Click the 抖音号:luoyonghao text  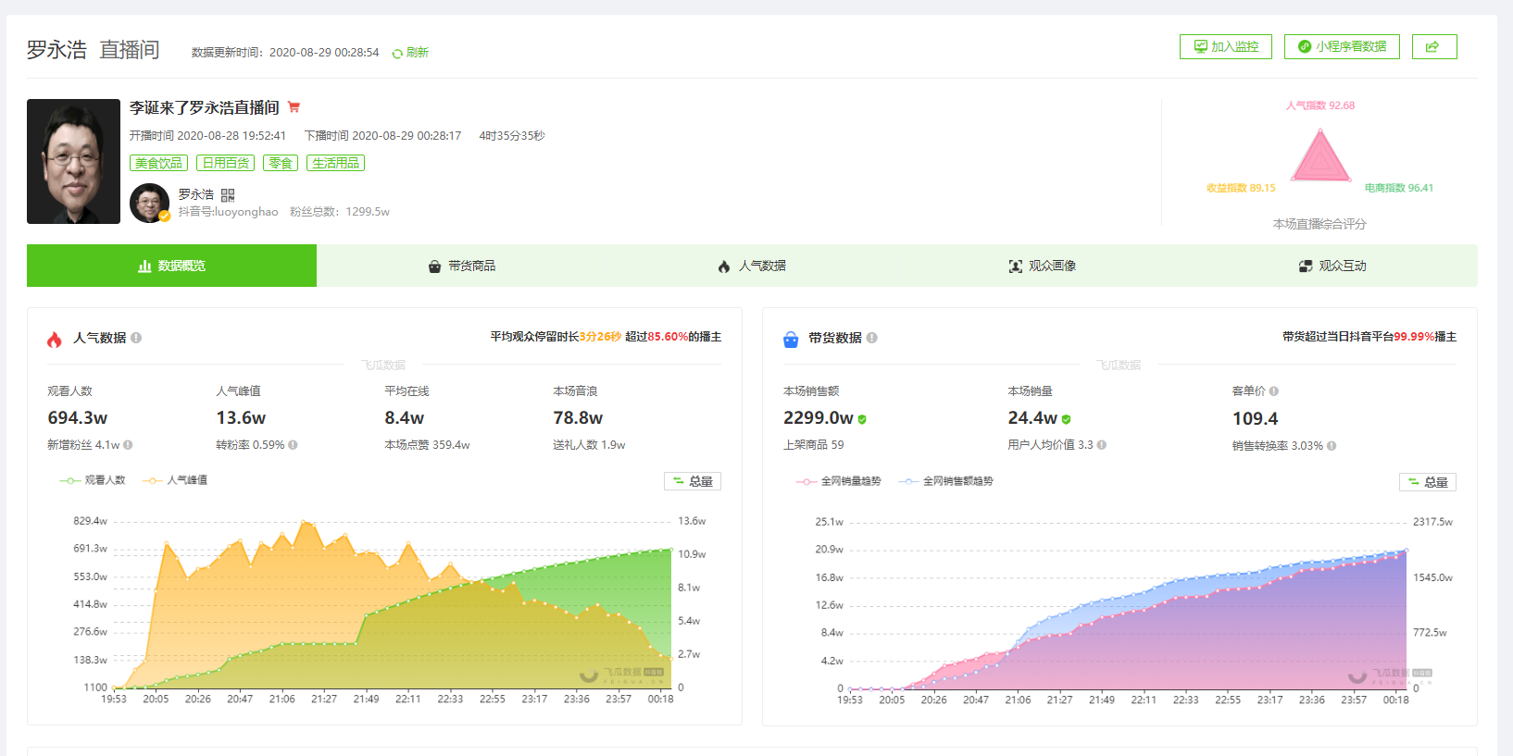(x=228, y=212)
